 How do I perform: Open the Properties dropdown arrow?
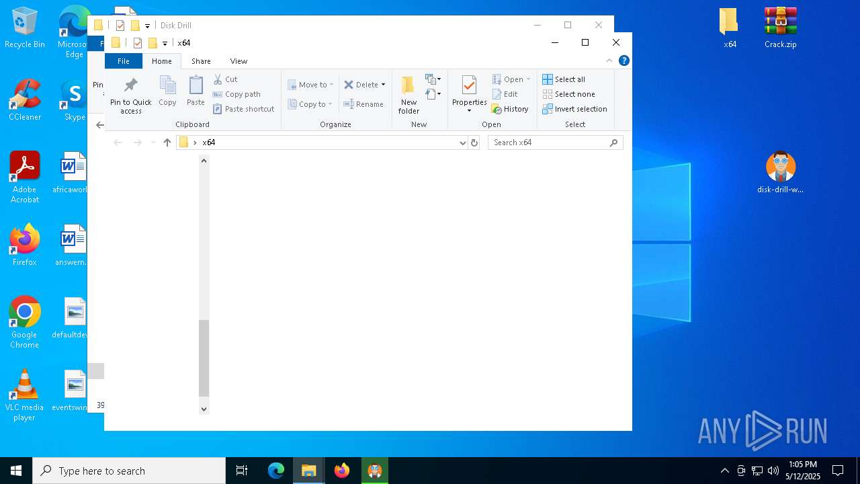(x=469, y=111)
